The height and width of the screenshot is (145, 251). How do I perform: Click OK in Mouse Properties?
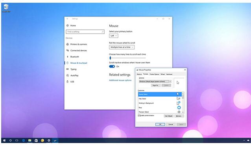point(160,124)
